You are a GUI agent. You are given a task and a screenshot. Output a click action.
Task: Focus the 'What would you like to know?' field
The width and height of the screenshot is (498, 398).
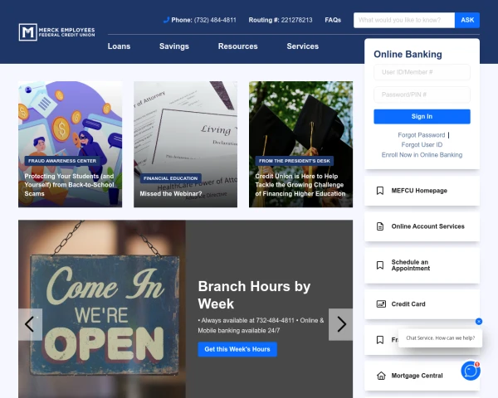pyautogui.click(x=404, y=20)
